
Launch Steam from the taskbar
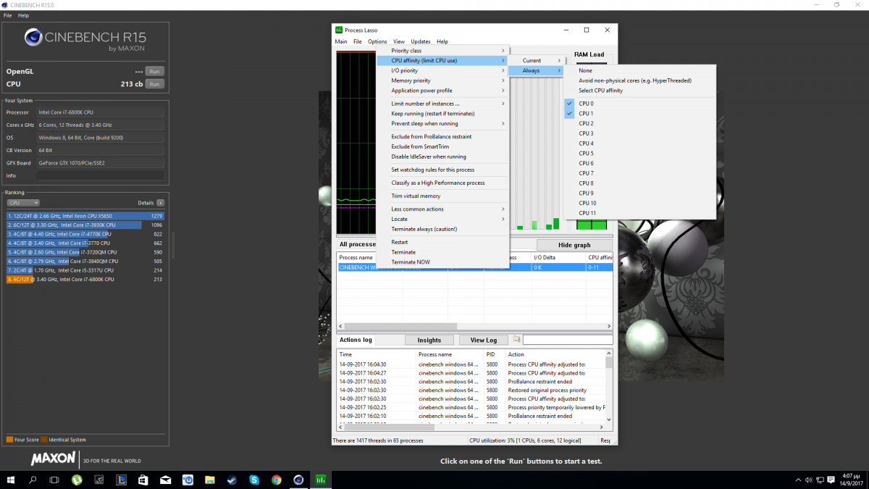pyautogui.click(x=232, y=480)
